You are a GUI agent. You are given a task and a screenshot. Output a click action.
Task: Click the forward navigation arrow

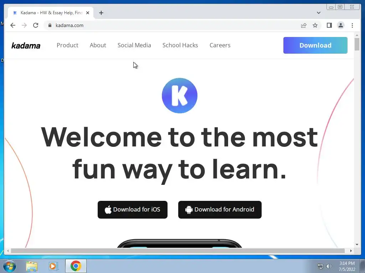click(x=24, y=25)
